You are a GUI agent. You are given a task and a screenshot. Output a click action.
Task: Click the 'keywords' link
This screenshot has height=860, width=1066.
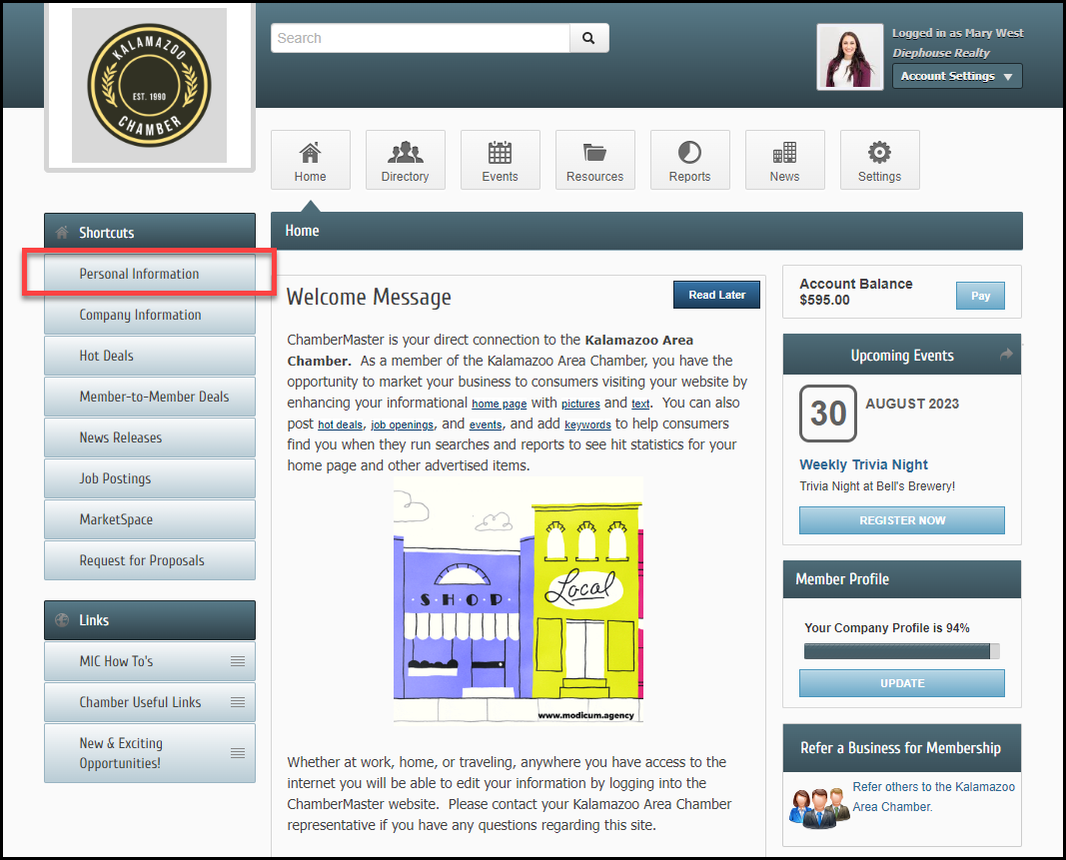(x=587, y=425)
